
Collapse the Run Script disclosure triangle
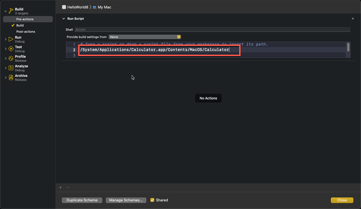[x=63, y=19]
